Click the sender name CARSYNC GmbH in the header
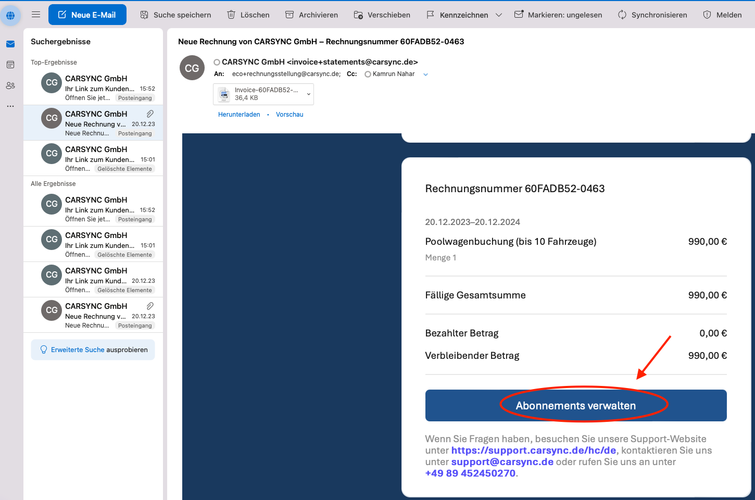The image size is (755, 500). pos(320,62)
